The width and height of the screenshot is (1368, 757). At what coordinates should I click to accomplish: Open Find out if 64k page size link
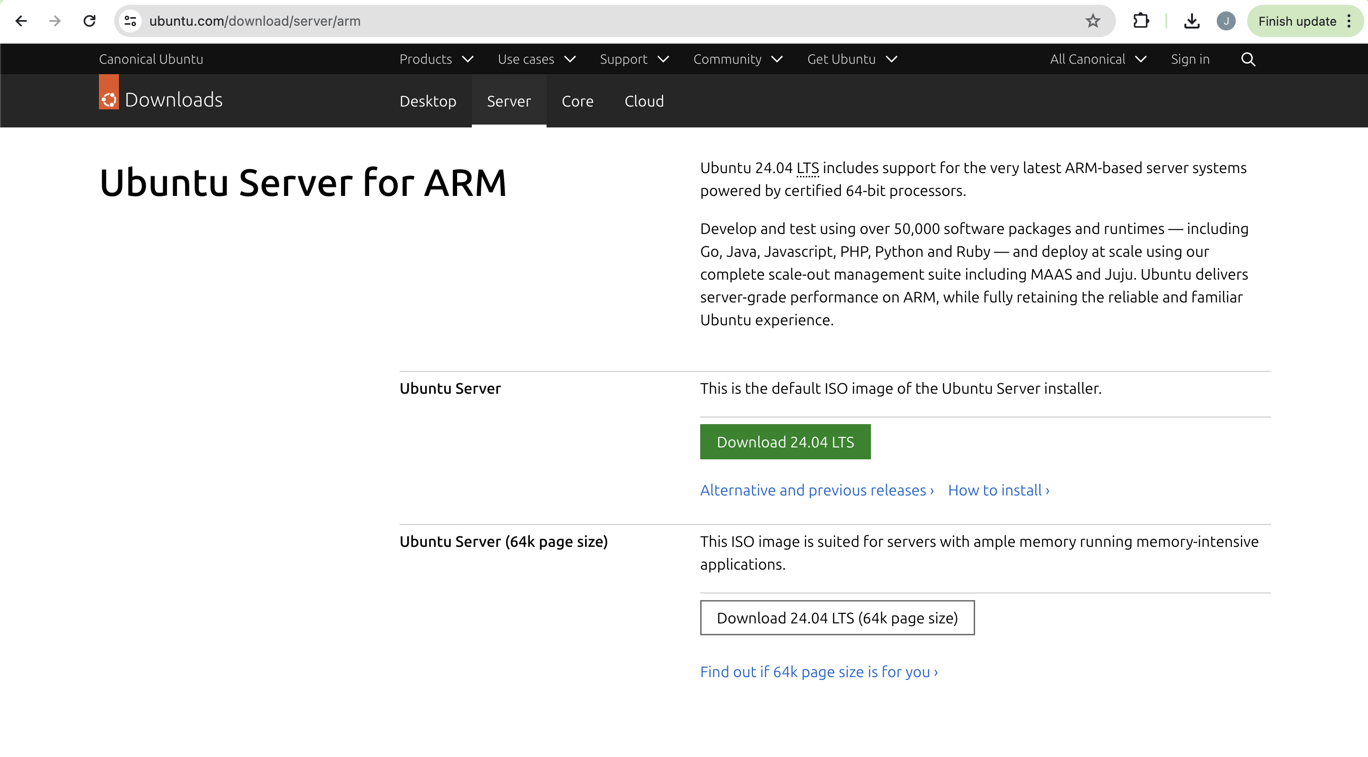[819, 671]
